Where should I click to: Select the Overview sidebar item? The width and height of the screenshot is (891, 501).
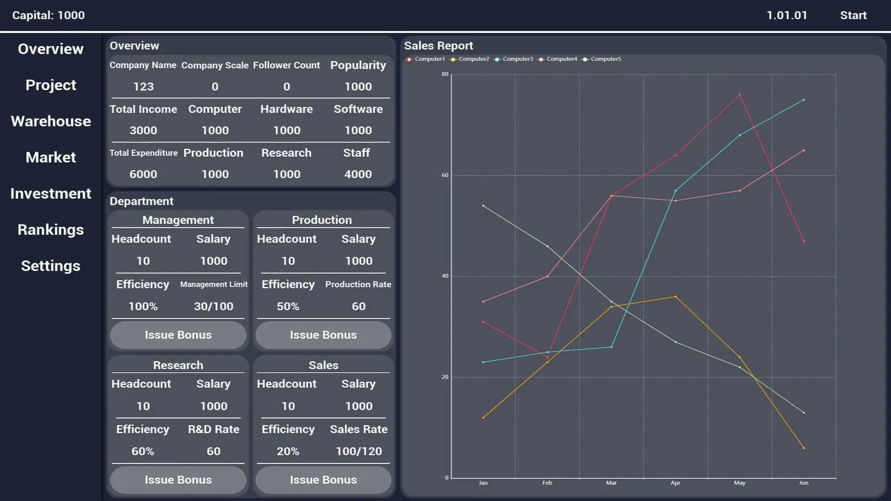coord(51,49)
